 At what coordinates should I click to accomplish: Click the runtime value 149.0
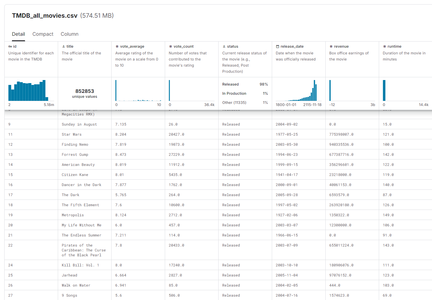(x=388, y=215)
